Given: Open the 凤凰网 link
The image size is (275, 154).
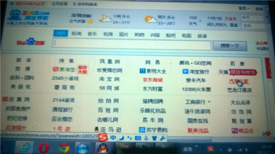Looking at the screenshot, I should click(x=110, y=62).
